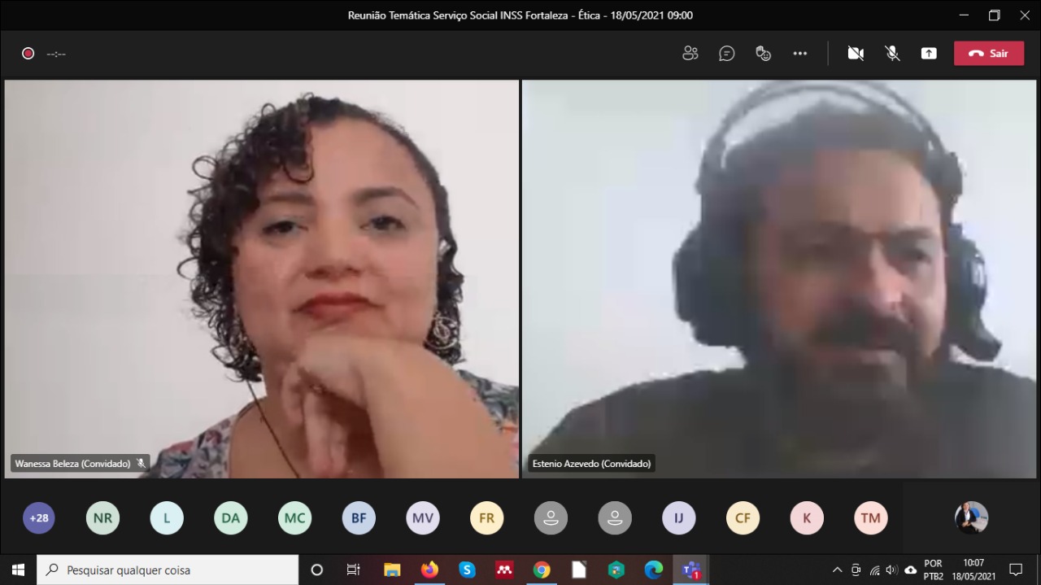Open the meeting chat
The image size is (1041, 585).
(726, 53)
